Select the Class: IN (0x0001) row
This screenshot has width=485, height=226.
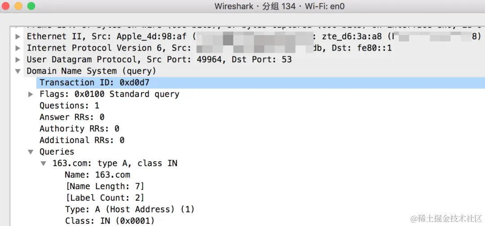[x=110, y=221]
